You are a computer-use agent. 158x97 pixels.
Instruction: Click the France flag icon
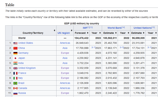pyautogui.click(x=15, y=73)
